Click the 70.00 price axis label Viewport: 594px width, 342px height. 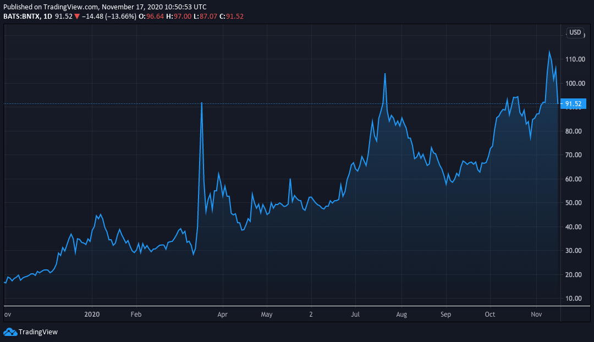click(574, 155)
